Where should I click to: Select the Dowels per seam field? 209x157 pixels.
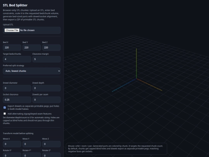46,100
